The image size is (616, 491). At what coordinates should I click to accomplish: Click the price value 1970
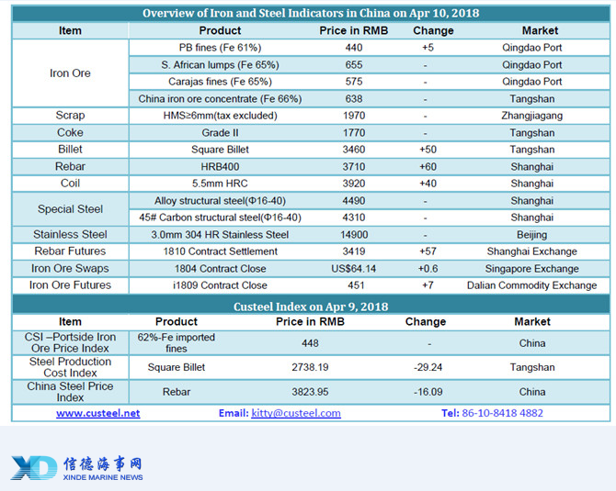(354, 116)
